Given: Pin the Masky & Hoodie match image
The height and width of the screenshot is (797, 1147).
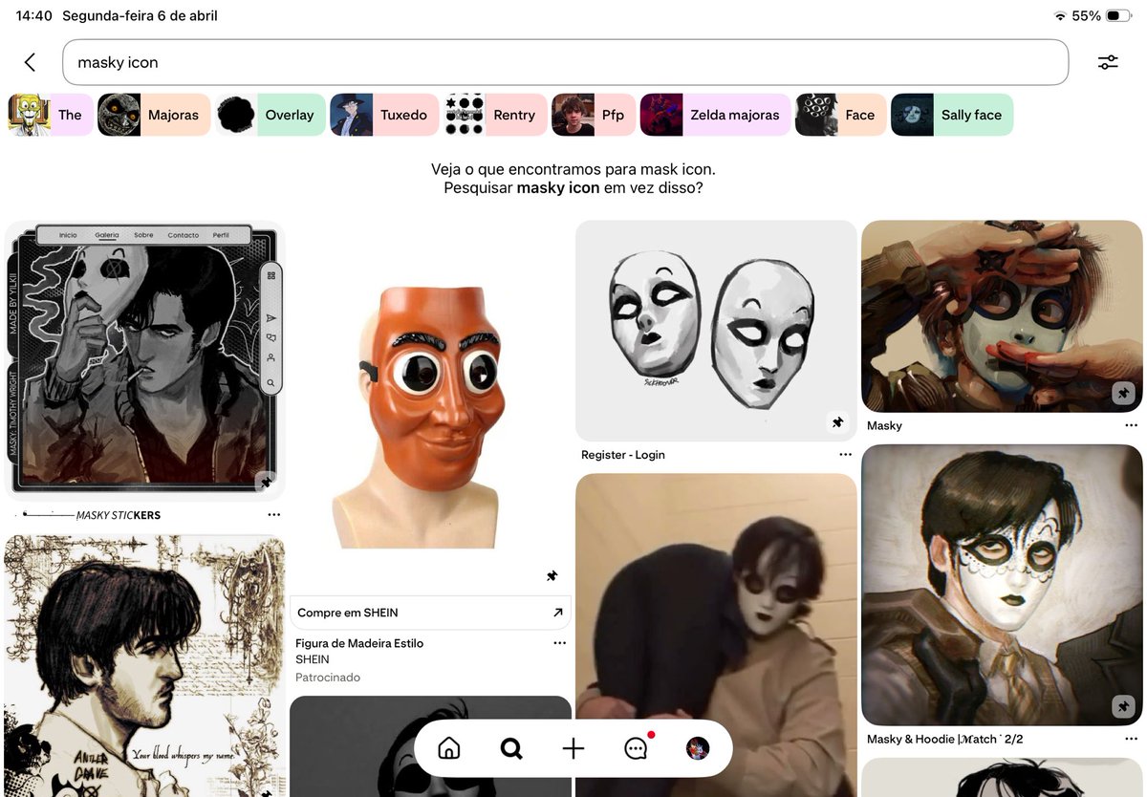Looking at the screenshot, I should point(1123,706).
